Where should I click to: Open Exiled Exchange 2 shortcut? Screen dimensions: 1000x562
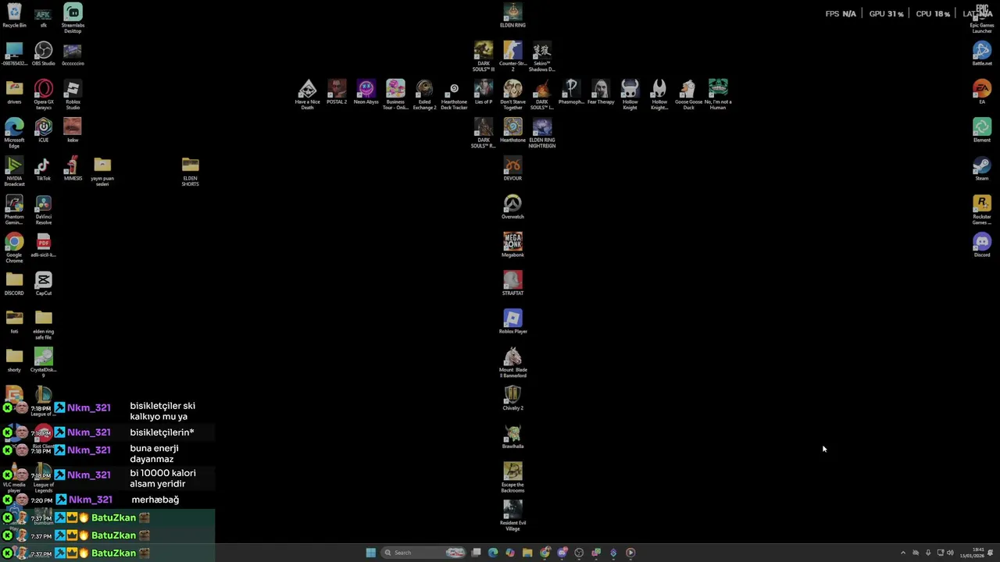click(x=424, y=94)
